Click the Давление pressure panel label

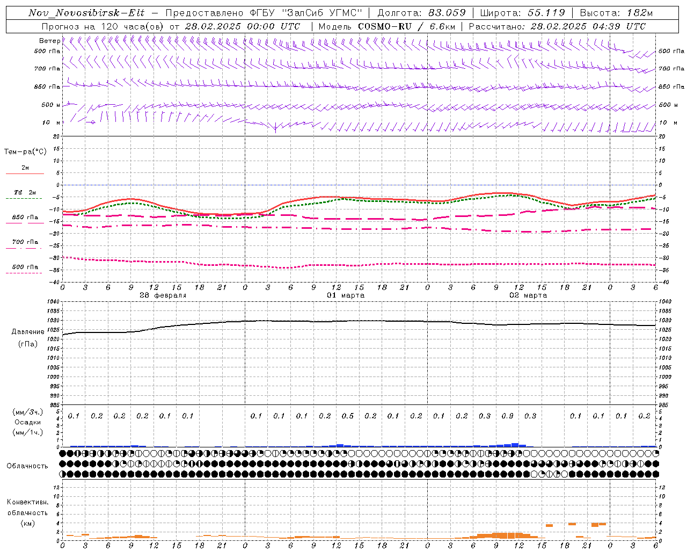pyautogui.click(x=28, y=332)
